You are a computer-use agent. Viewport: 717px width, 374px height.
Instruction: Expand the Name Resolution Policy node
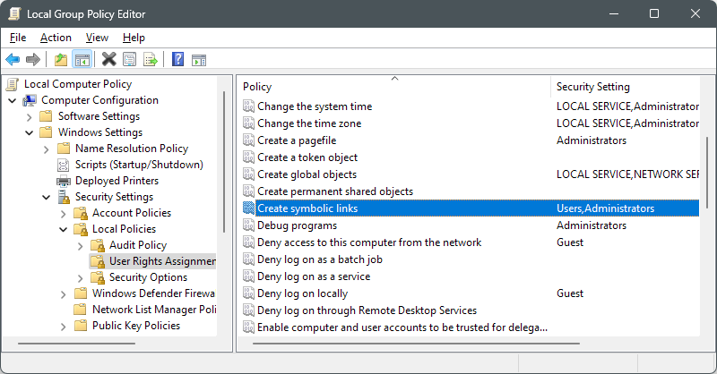pos(47,149)
